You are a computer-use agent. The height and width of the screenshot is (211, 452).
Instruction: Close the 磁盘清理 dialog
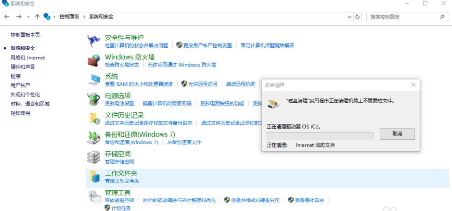[x=413, y=85]
